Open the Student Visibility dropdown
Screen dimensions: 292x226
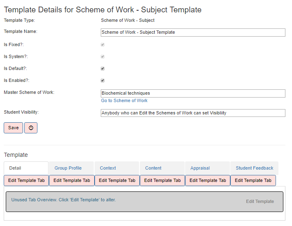click(193, 113)
